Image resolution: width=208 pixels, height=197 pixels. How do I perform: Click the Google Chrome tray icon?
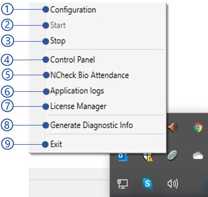click(198, 127)
